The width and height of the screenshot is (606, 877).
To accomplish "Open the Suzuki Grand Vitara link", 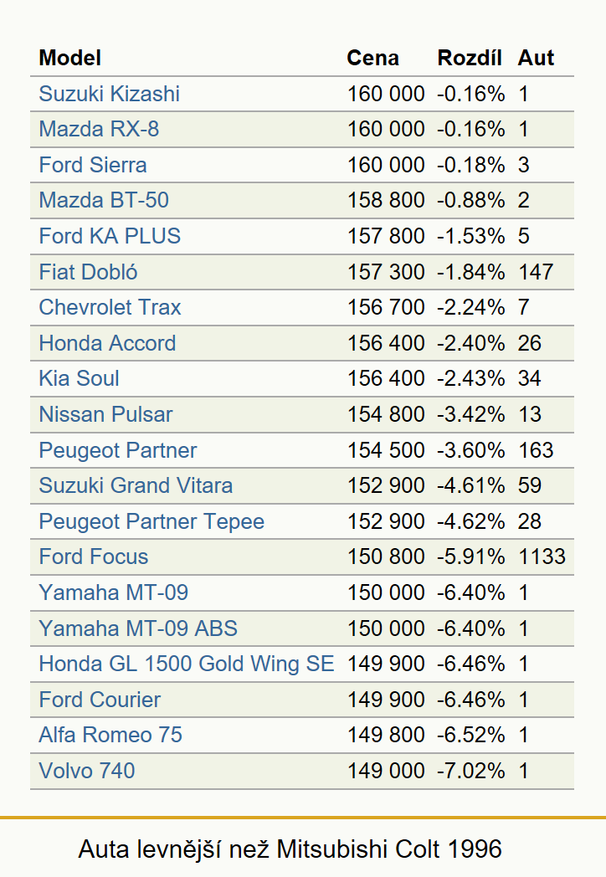I will (136, 485).
